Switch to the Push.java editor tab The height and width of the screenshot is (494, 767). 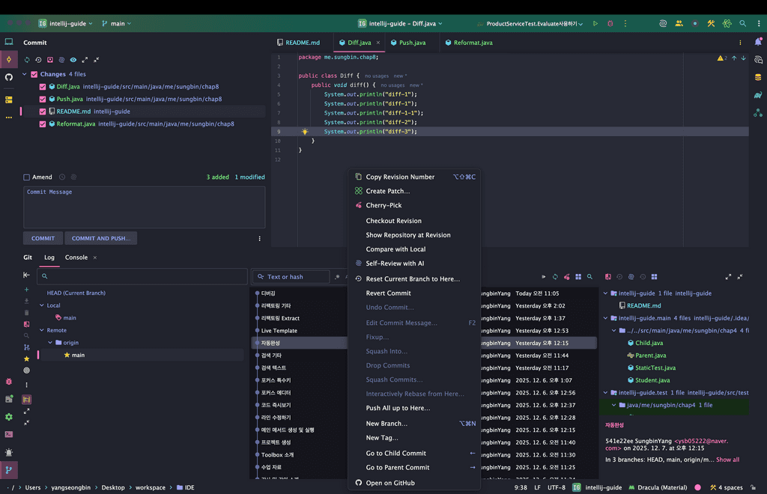coord(411,43)
